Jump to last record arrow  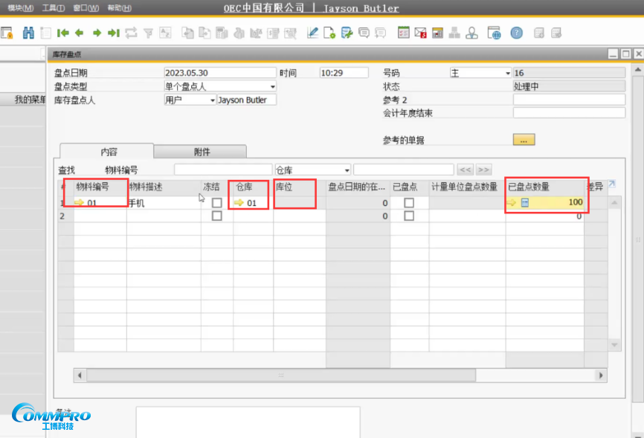click(x=113, y=33)
